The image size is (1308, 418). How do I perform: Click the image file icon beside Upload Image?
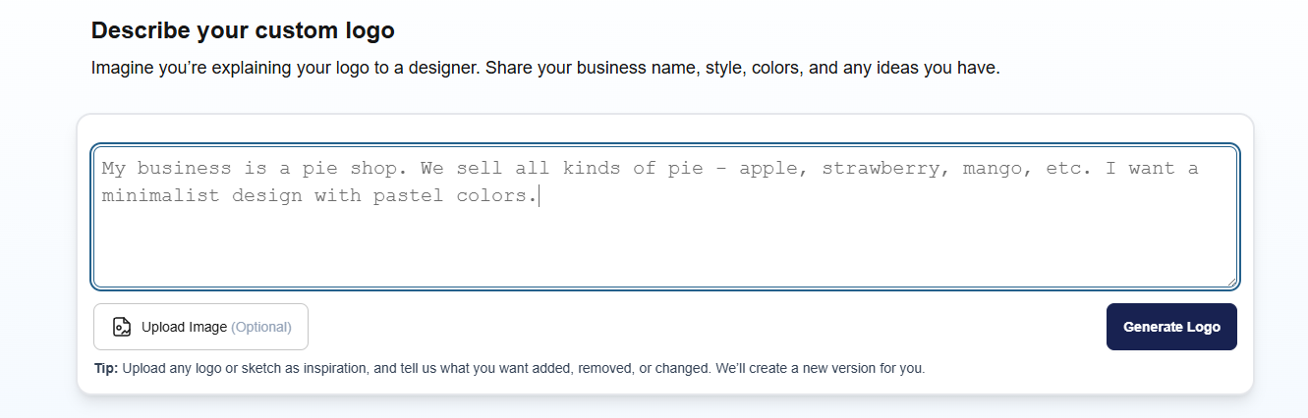pyautogui.click(x=122, y=327)
